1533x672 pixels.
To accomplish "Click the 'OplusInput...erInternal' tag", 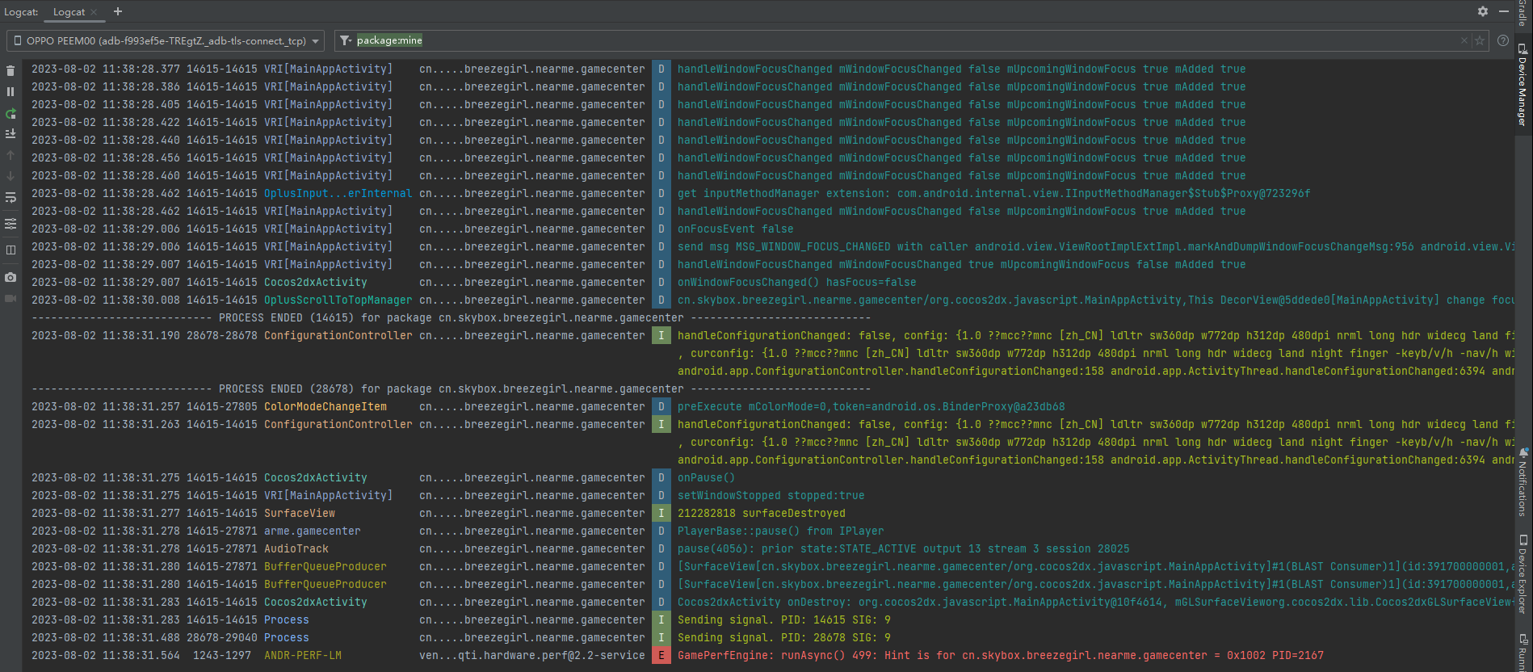I will pyautogui.click(x=338, y=193).
